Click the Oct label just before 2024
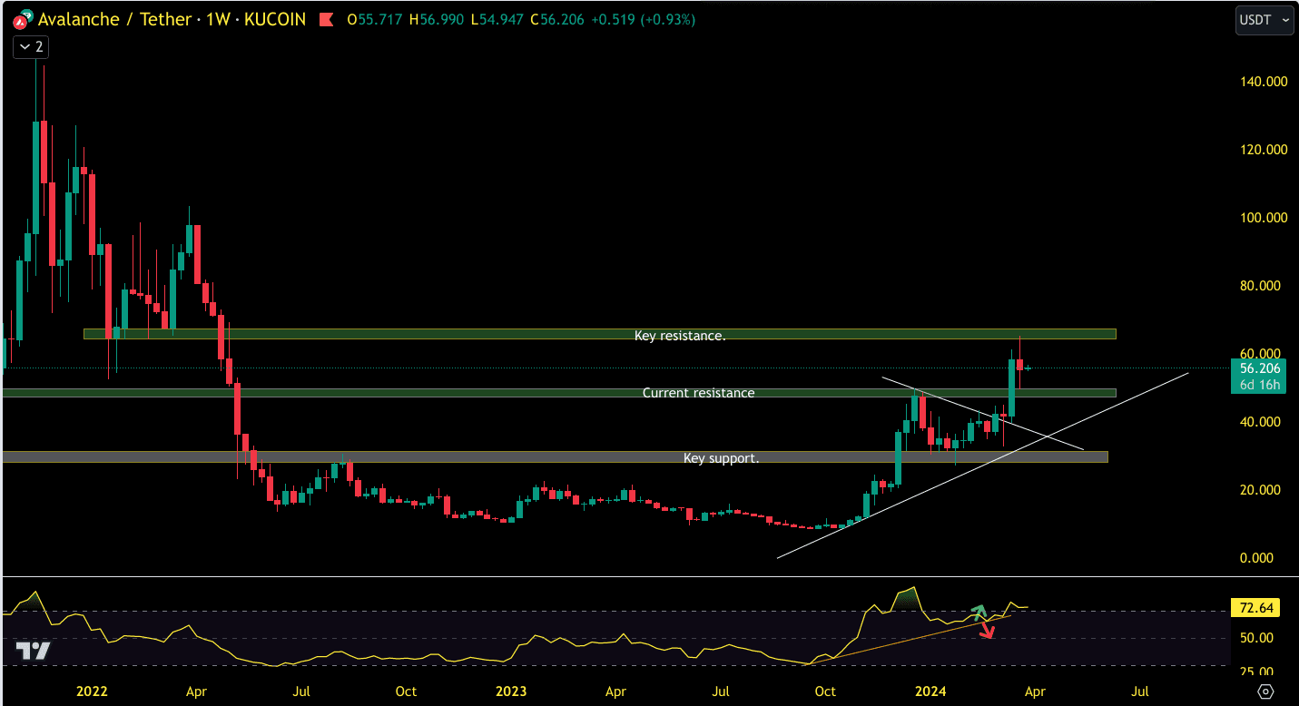Image resolution: width=1299 pixels, height=706 pixels. click(826, 691)
